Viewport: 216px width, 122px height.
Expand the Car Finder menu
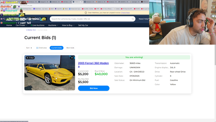coord(21,25)
